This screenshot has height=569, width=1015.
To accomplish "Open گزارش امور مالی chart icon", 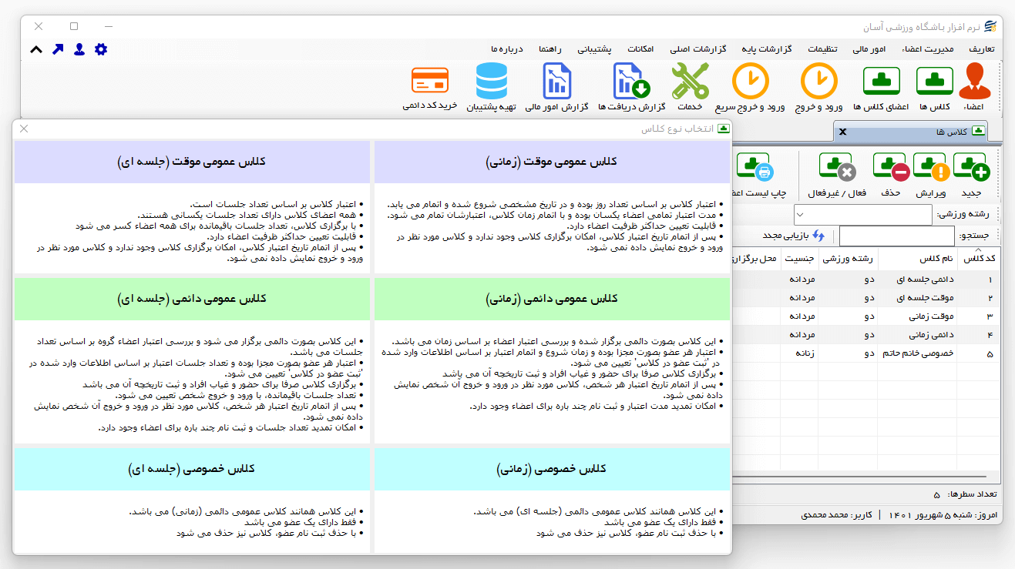I will click(x=556, y=87).
